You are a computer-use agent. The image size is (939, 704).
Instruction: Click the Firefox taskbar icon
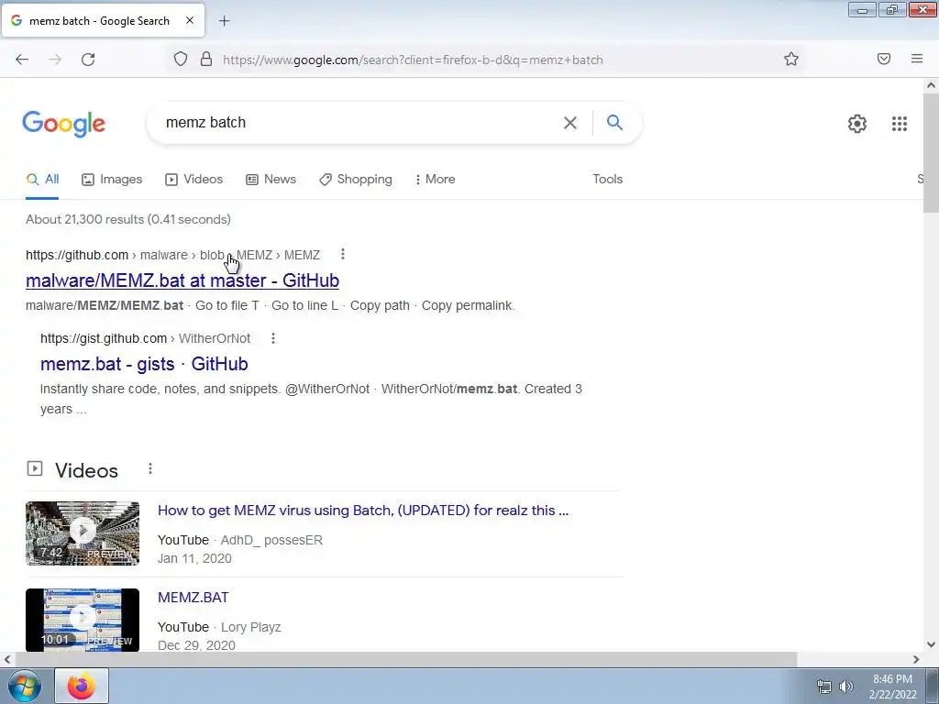[82, 686]
